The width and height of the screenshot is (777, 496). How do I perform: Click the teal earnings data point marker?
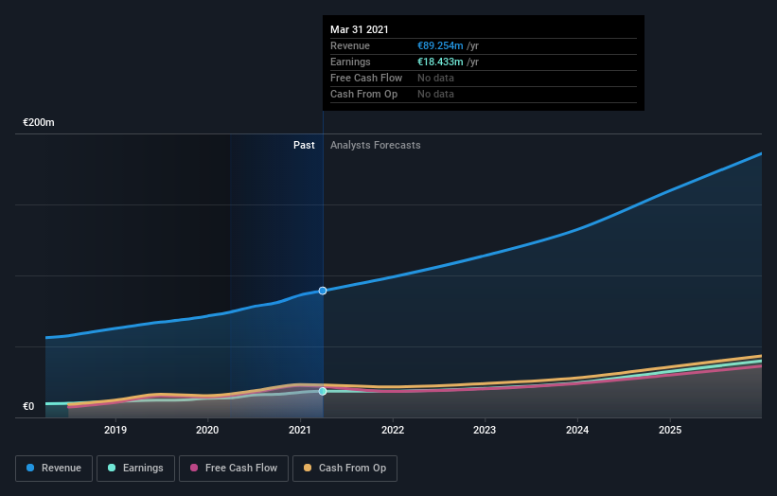coord(323,392)
